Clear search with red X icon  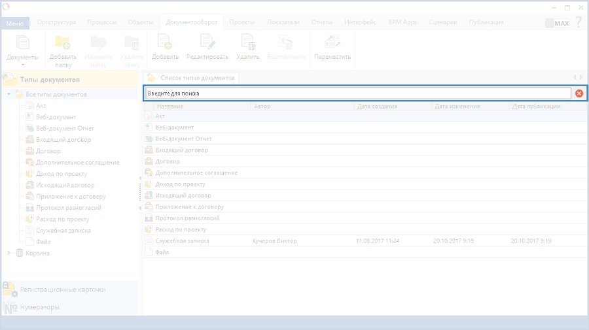tap(579, 93)
